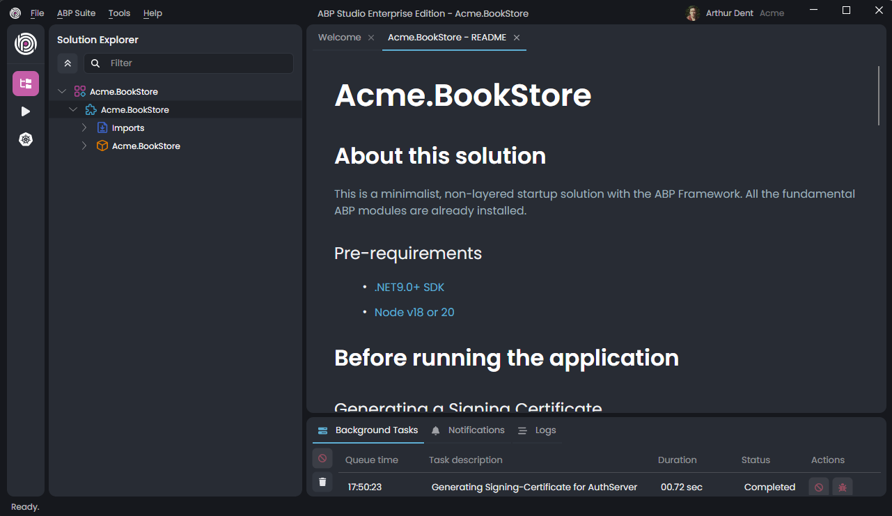Expand the Imports tree node
The height and width of the screenshot is (516, 892).
(84, 127)
